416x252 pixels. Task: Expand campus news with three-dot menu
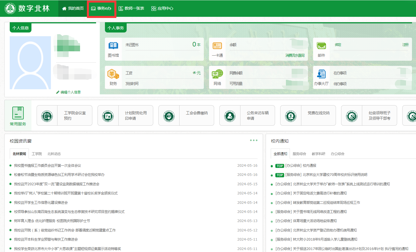point(254,140)
